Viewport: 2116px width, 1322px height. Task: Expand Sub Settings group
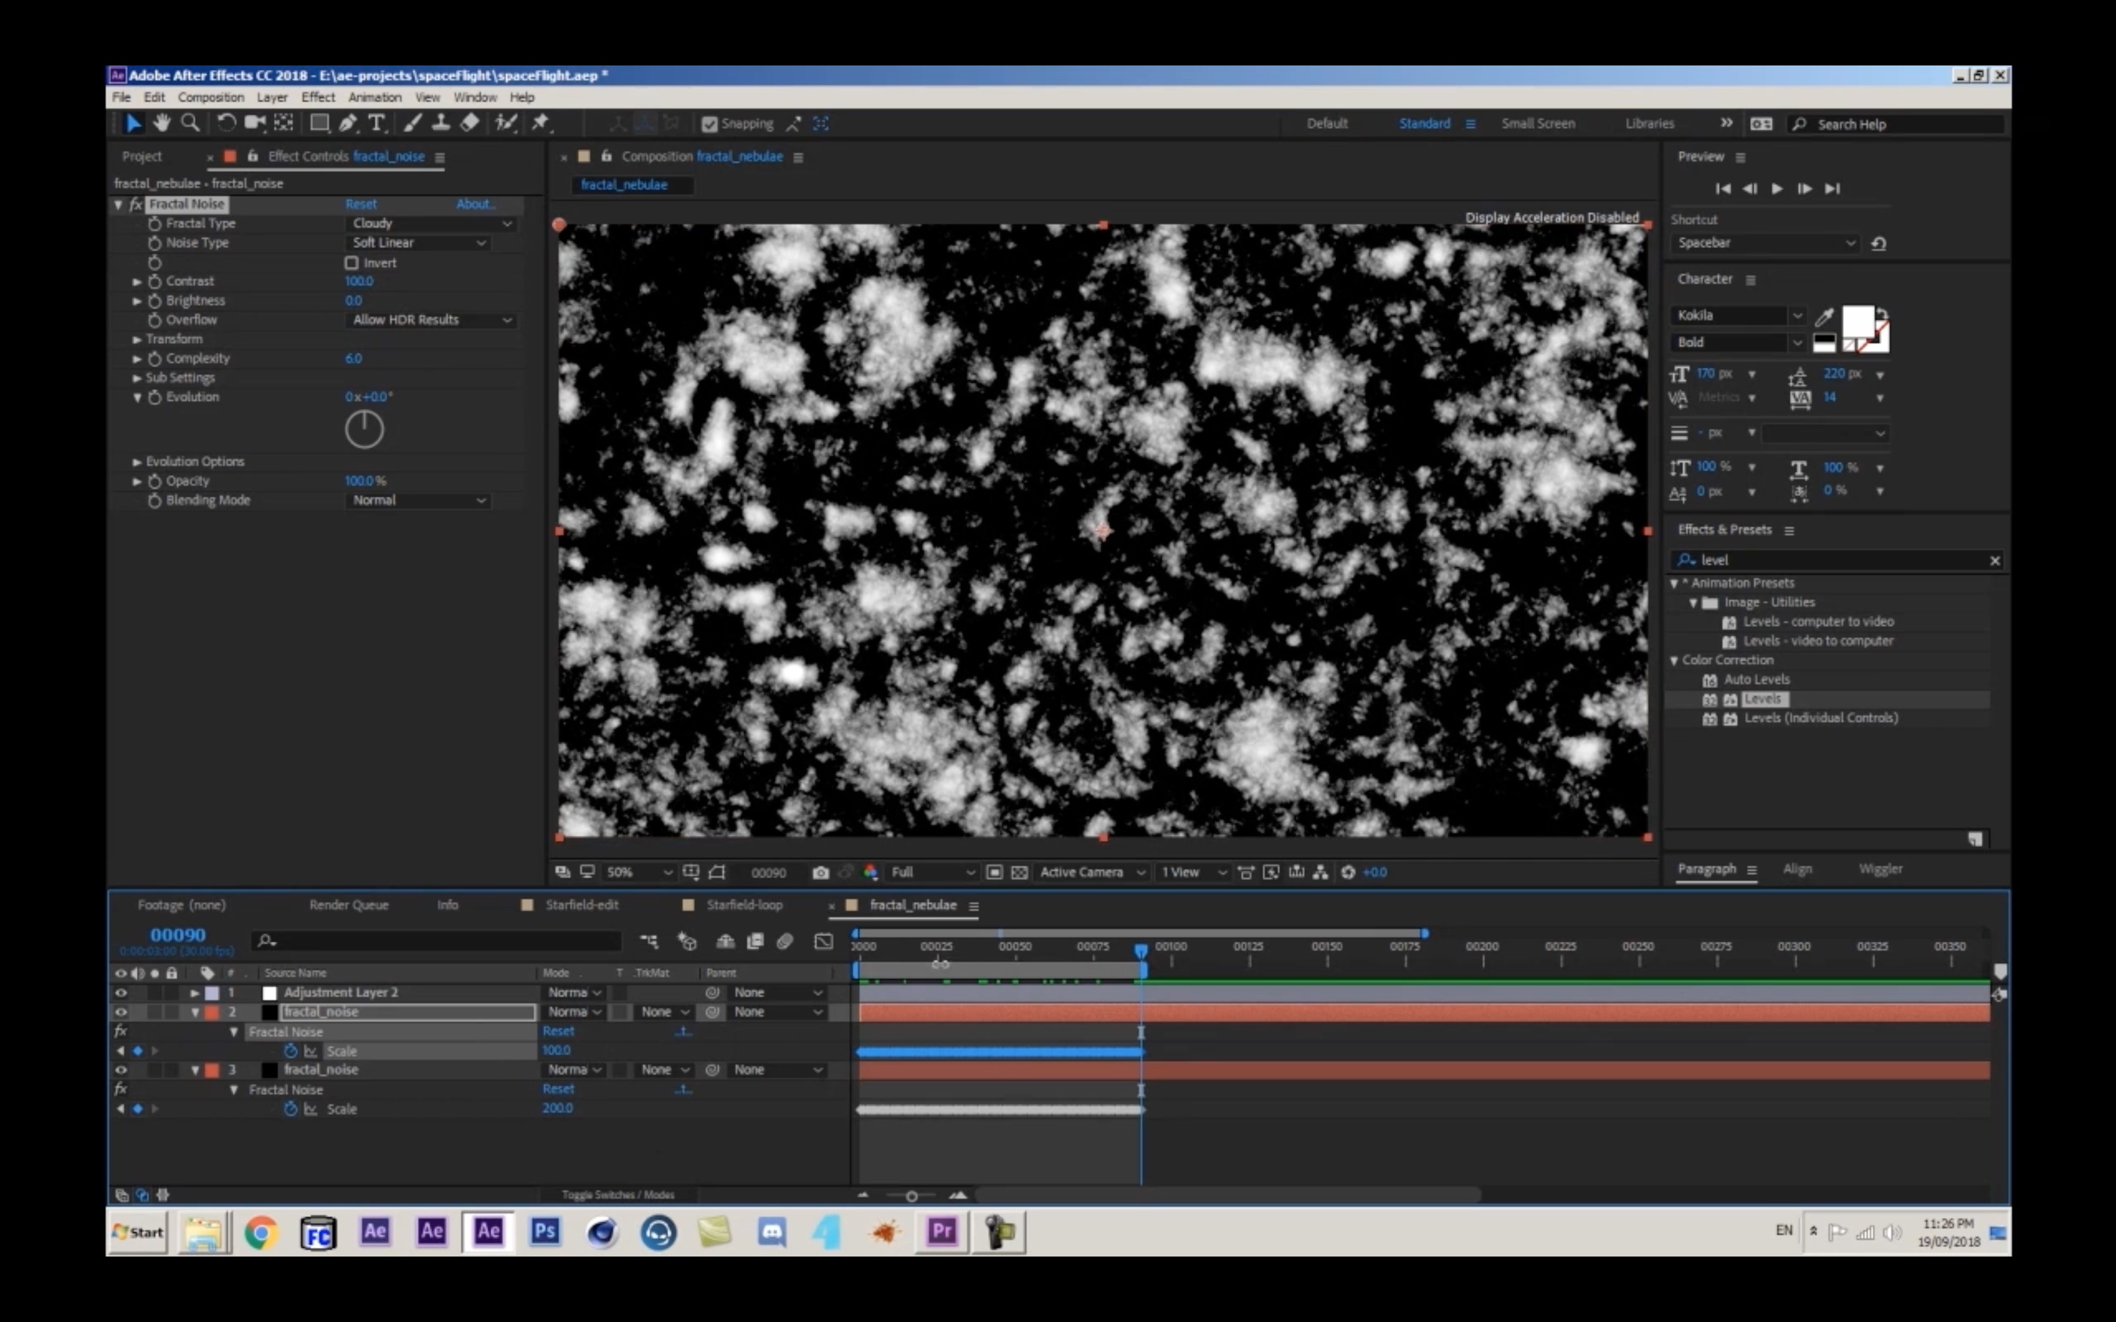pos(137,378)
